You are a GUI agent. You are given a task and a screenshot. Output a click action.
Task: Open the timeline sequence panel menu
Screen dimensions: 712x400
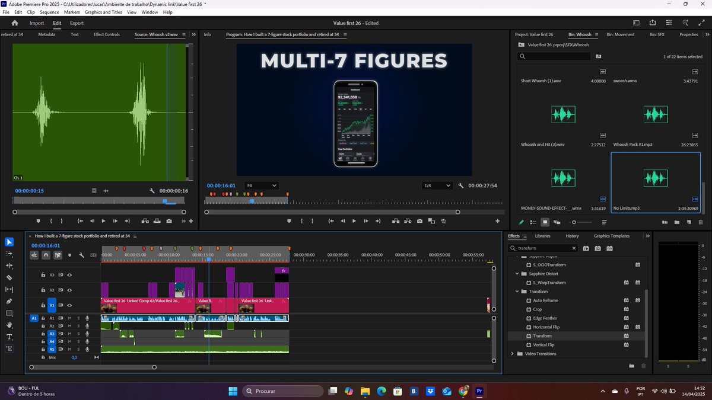[135, 236]
